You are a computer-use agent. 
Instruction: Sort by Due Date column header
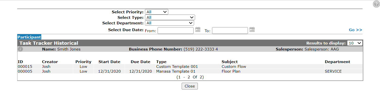coord(140,62)
